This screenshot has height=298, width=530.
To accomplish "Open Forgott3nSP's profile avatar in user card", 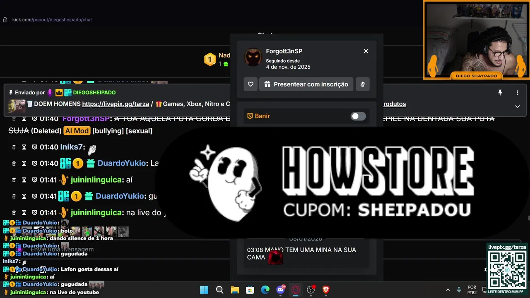I will (253, 57).
